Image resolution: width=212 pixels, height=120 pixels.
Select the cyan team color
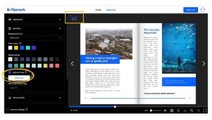coord(28,48)
